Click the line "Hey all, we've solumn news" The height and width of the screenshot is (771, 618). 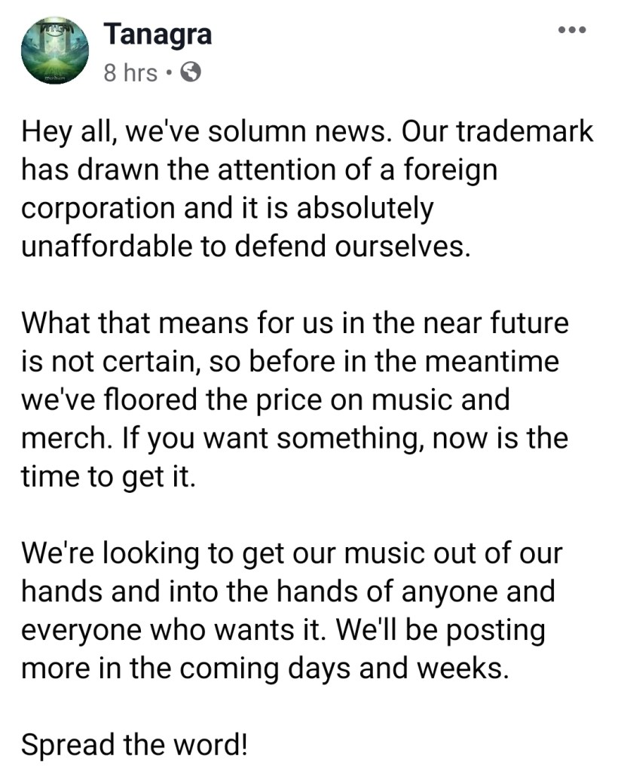click(203, 132)
